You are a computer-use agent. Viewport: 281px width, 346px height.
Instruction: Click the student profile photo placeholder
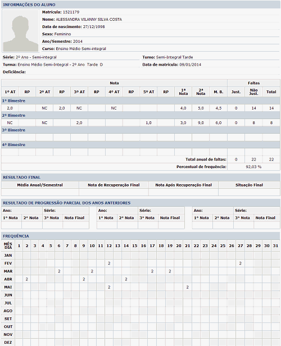click(x=21, y=31)
